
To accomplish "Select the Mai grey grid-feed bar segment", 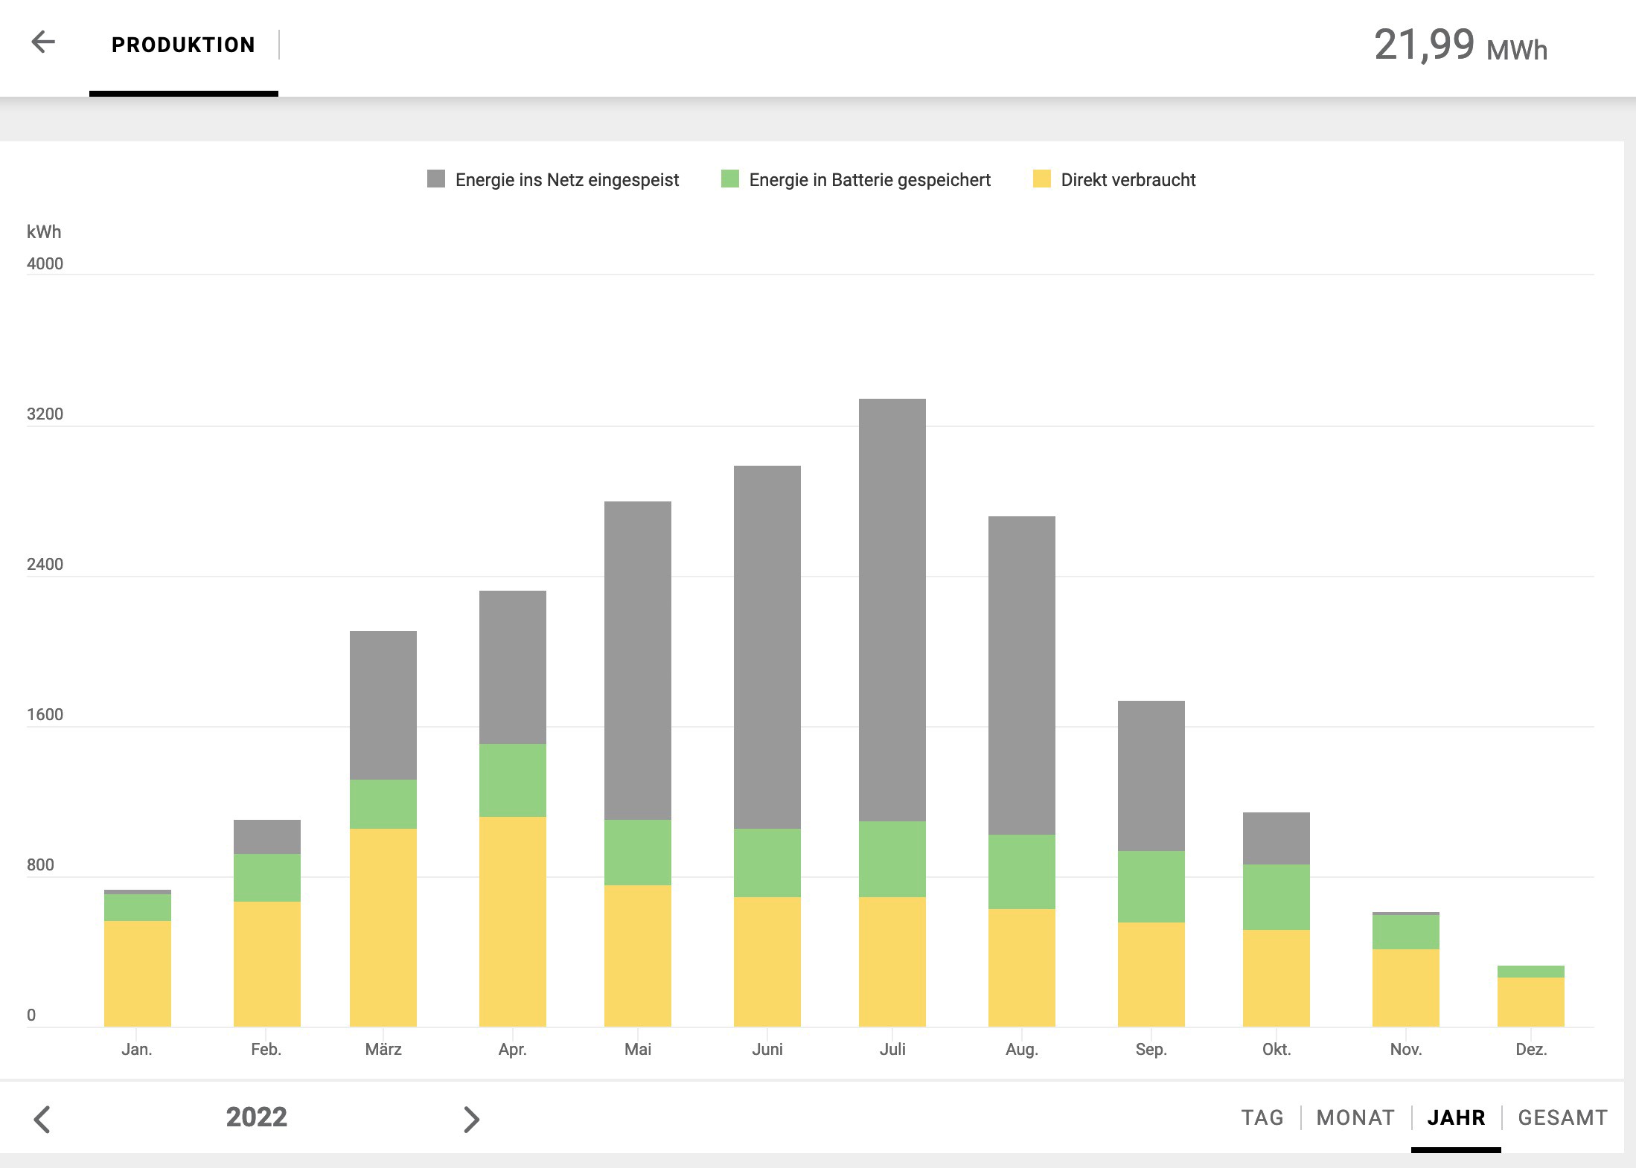I will pos(638,661).
